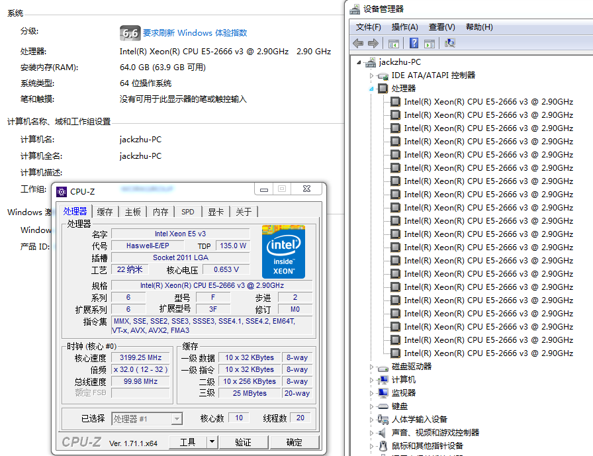Click the 6.6 Windows rating badge
593x456 pixels.
tap(130, 33)
